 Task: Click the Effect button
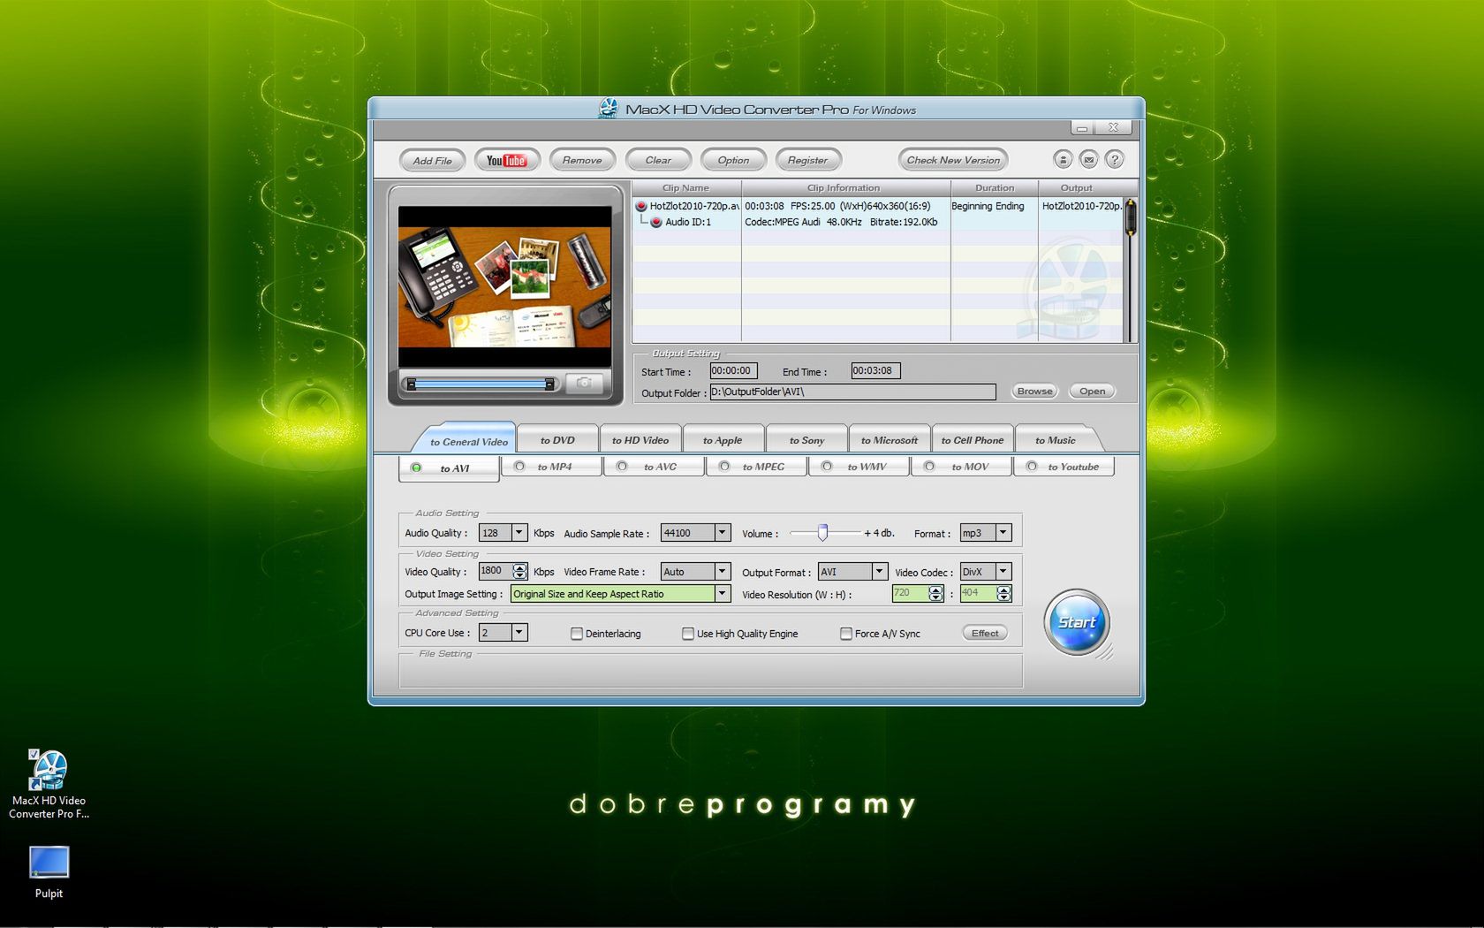pyautogui.click(x=985, y=634)
